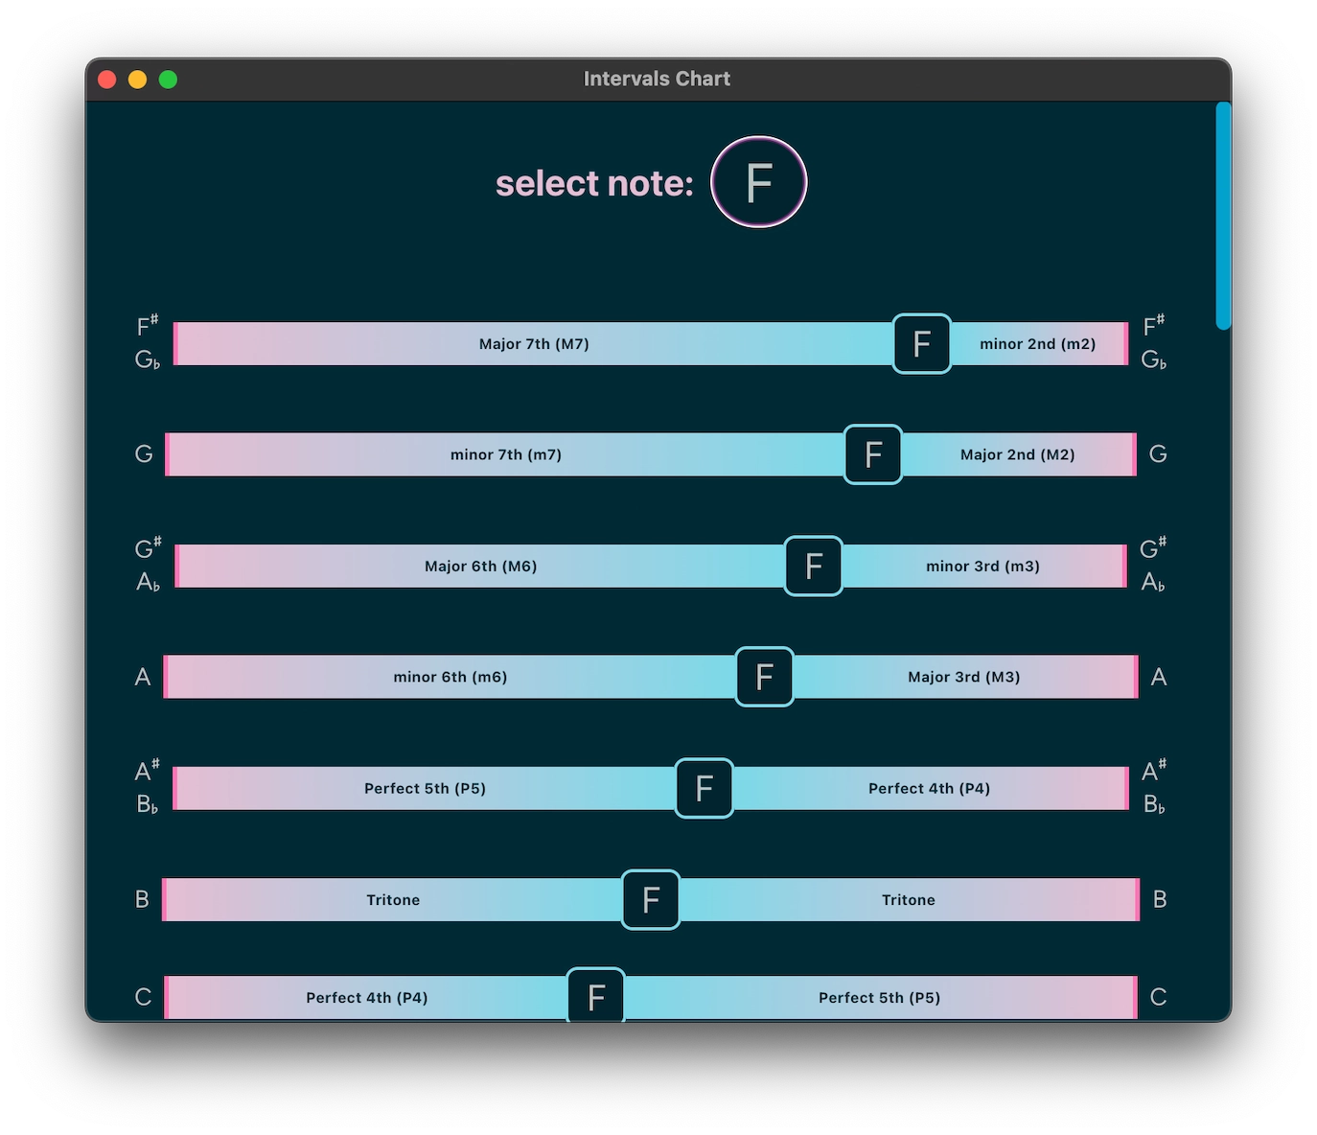Screen dimensions: 1317x1135
Task: Click the F marker on the Major 6th row
Action: click(x=814, y=566)
